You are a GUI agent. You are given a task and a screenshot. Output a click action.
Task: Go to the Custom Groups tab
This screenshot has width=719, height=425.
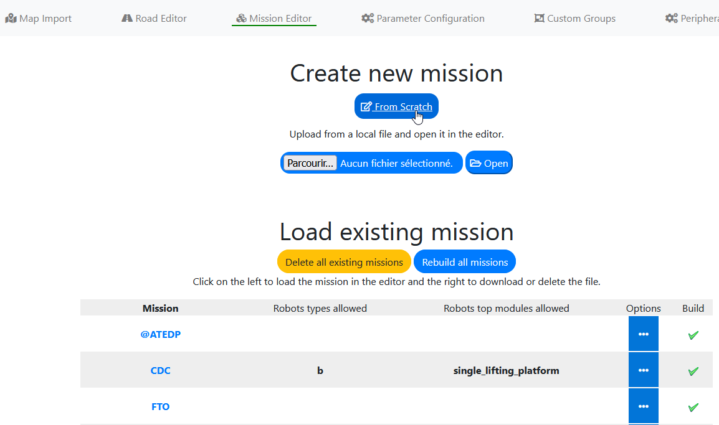(x=575, y=19)
